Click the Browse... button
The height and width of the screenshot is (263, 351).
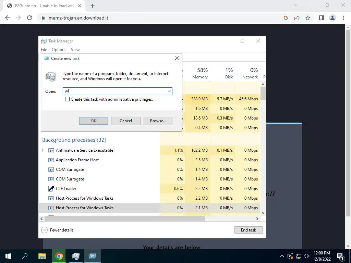[x=158, y=121]
